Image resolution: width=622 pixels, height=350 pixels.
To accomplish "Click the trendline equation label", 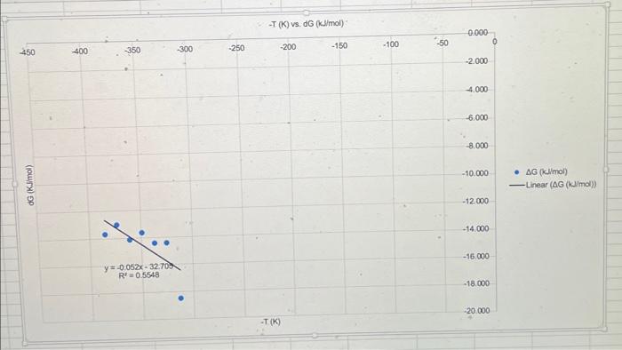I will click(x=139, y=266).
